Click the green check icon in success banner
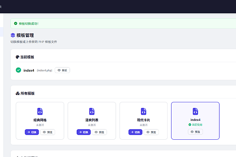This screenshot has height=157, width=236. coord(15,24)
